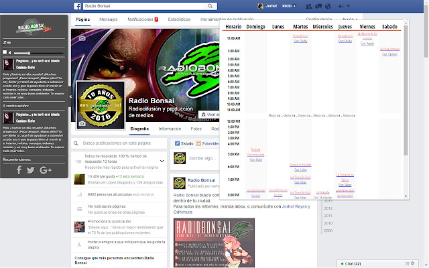The image size is (429, 268).
Task: Mute the radio player speaker icon
Action: point(9,52)
